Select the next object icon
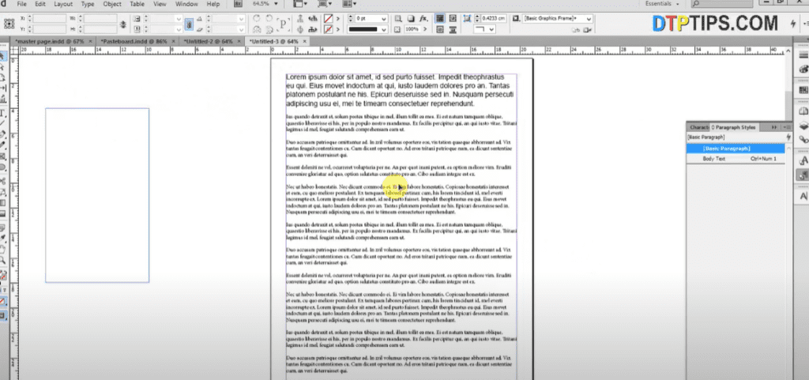 point(313,30)
